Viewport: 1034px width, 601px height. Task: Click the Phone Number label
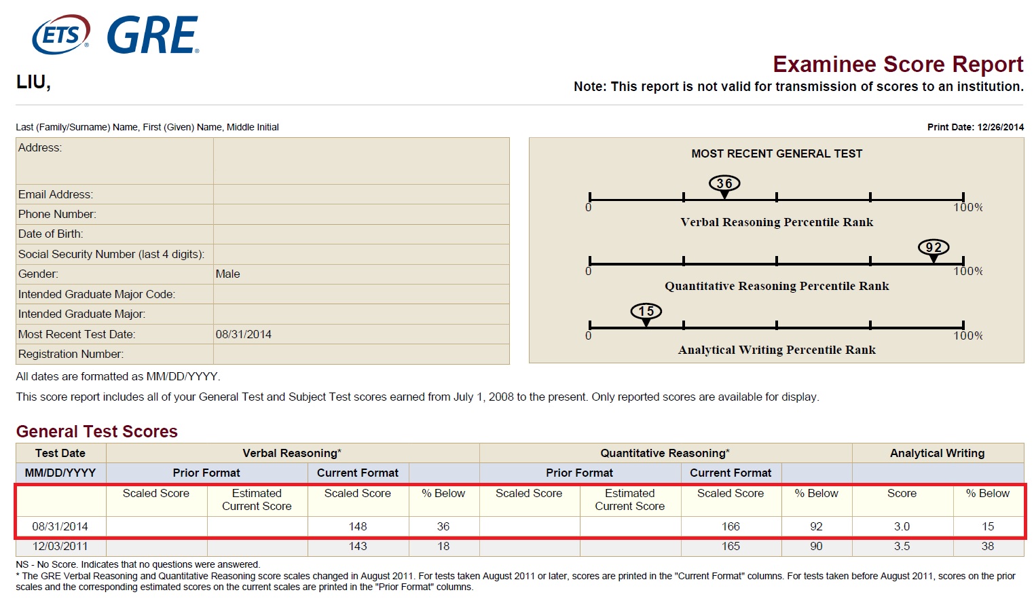tap(57, 214)
